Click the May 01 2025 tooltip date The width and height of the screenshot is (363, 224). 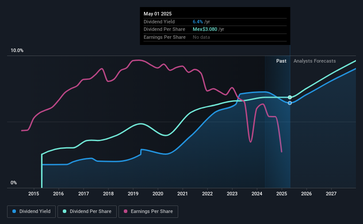click(x=158, y=14)
